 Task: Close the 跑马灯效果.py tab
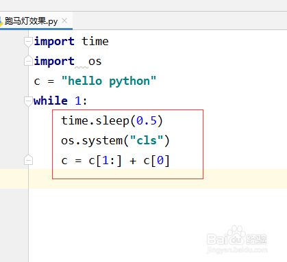(64, 21)
